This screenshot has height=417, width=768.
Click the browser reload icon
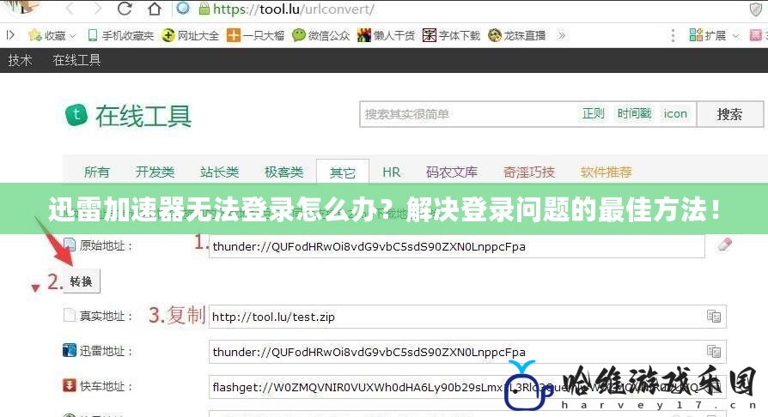[x=125, y=9]
